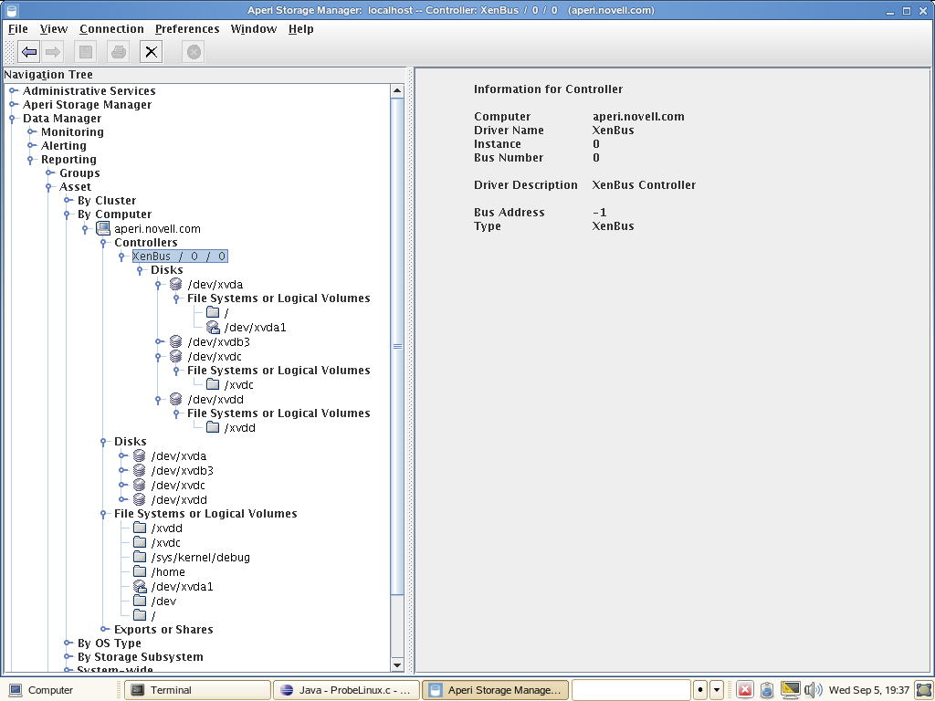Open the Preferences menu
The image size is (935, 701).
tap(187, 28)
